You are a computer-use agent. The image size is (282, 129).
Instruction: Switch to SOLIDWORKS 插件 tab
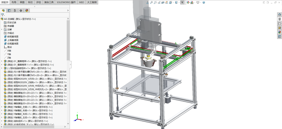click(66, 2)
